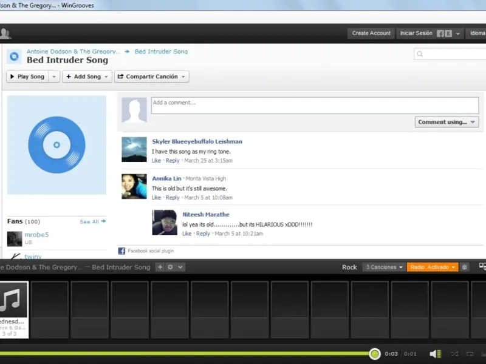This screenshot has height=364, width=486.
Task: Open the Bed Intruder Song breadcrumb link
Action: pos(161,52)
